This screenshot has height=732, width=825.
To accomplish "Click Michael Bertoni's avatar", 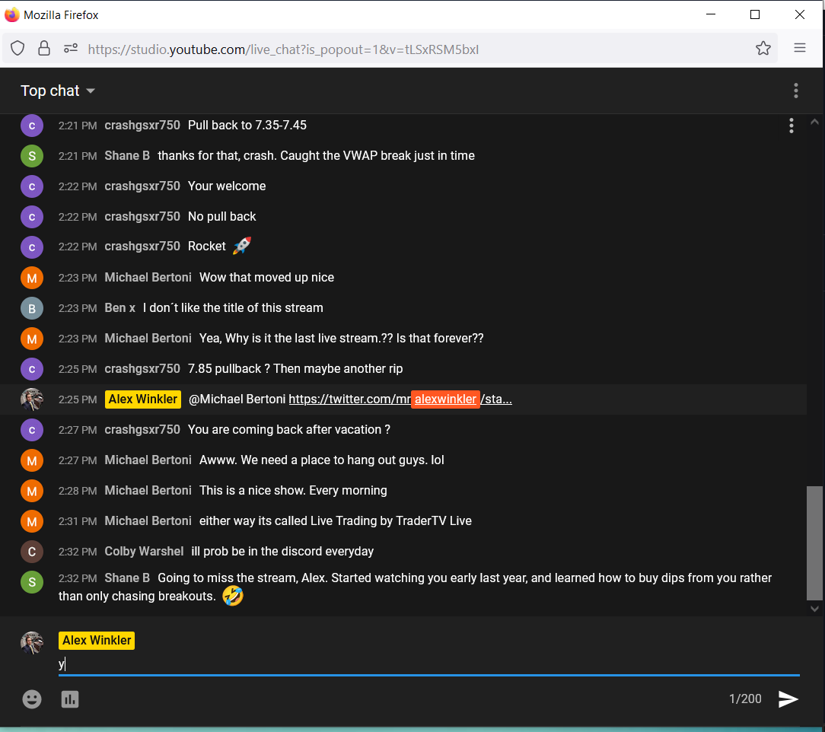I will [x=32, y=278].
